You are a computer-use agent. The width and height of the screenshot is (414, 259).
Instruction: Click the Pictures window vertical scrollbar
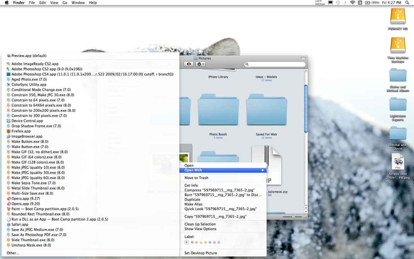(306, 109)
